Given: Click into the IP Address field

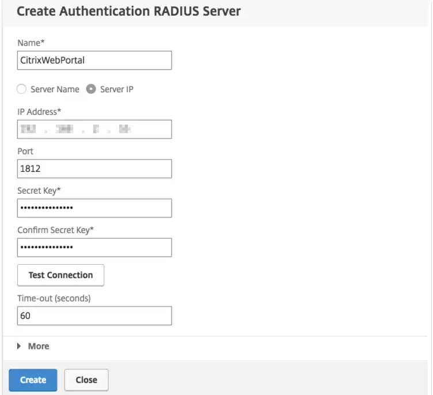Looking at the screenshot, I should pyautogui.click(x=94, y=129).
